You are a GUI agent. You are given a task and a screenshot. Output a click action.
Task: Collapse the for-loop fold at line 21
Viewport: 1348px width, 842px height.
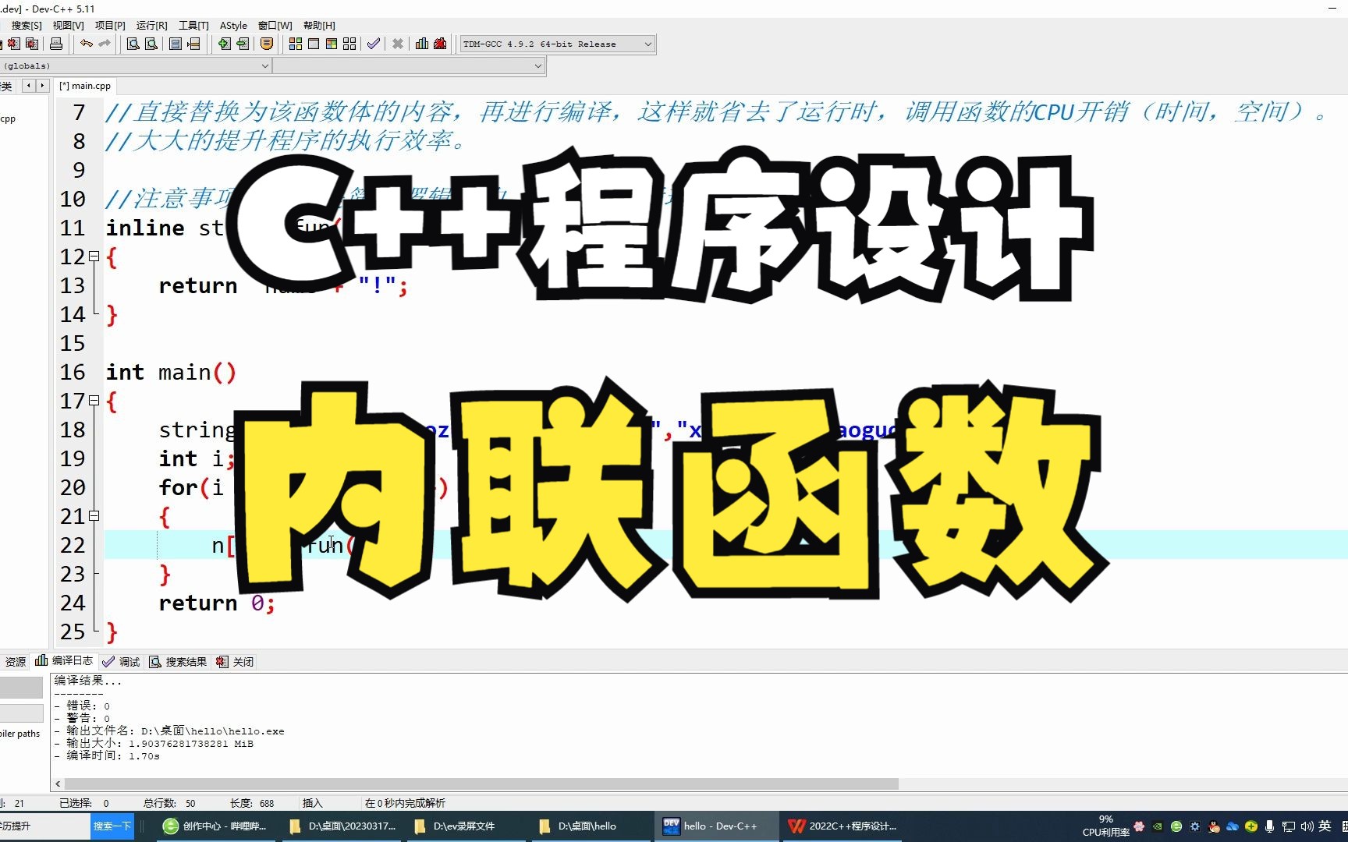point(94,516)
